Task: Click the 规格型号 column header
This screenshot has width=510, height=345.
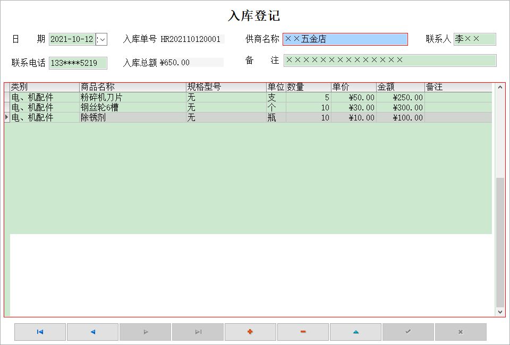Action: [x=226, y=87]
